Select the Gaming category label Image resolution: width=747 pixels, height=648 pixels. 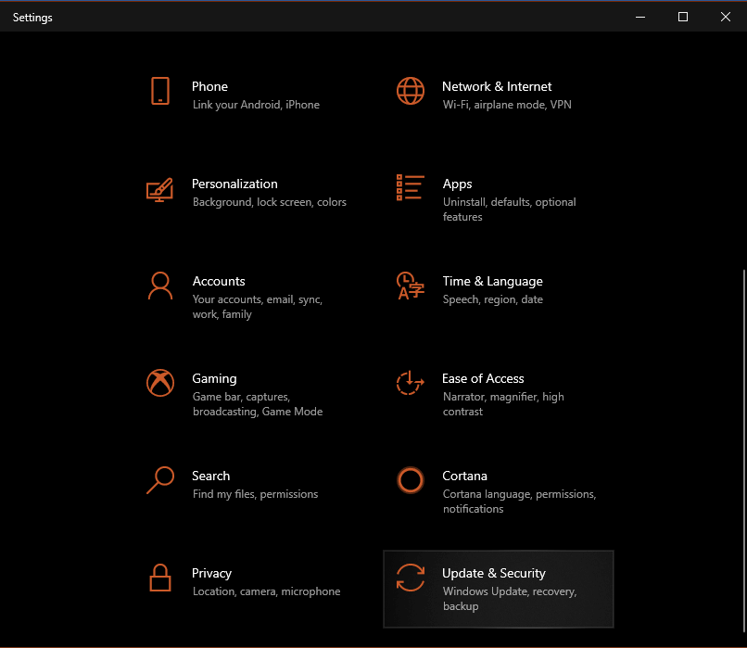214,378
